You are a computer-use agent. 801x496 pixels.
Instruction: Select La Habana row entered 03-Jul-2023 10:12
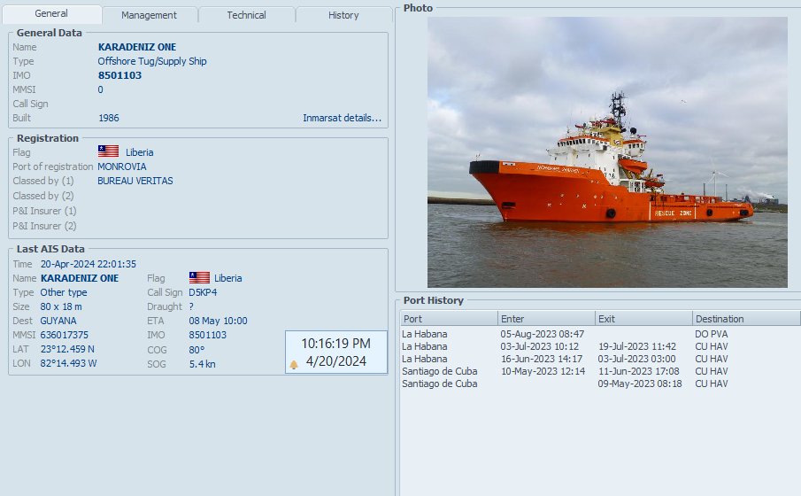coord(600,346)
